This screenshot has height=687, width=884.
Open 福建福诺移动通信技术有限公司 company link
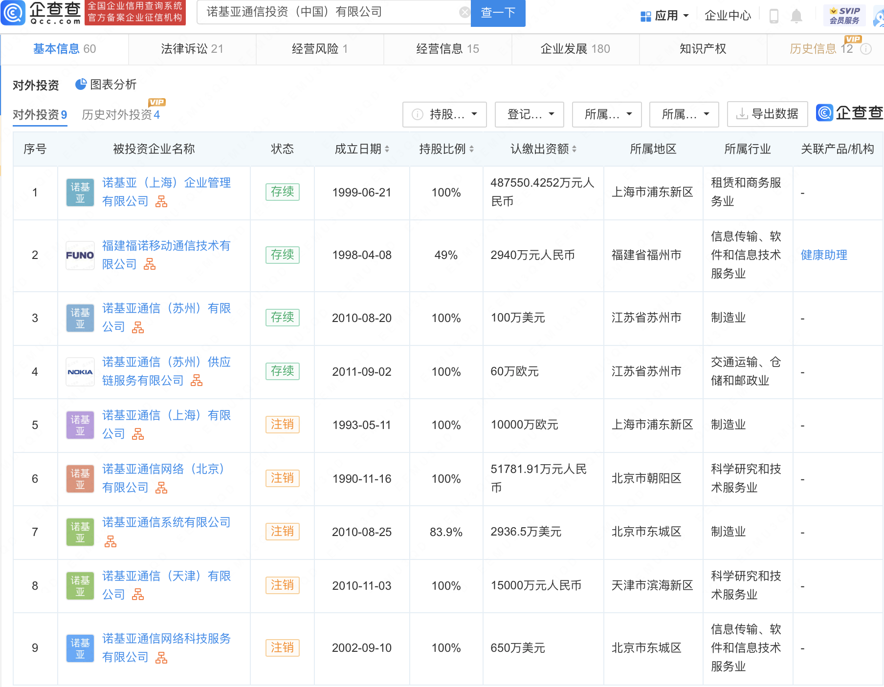[x=166, y=255]
